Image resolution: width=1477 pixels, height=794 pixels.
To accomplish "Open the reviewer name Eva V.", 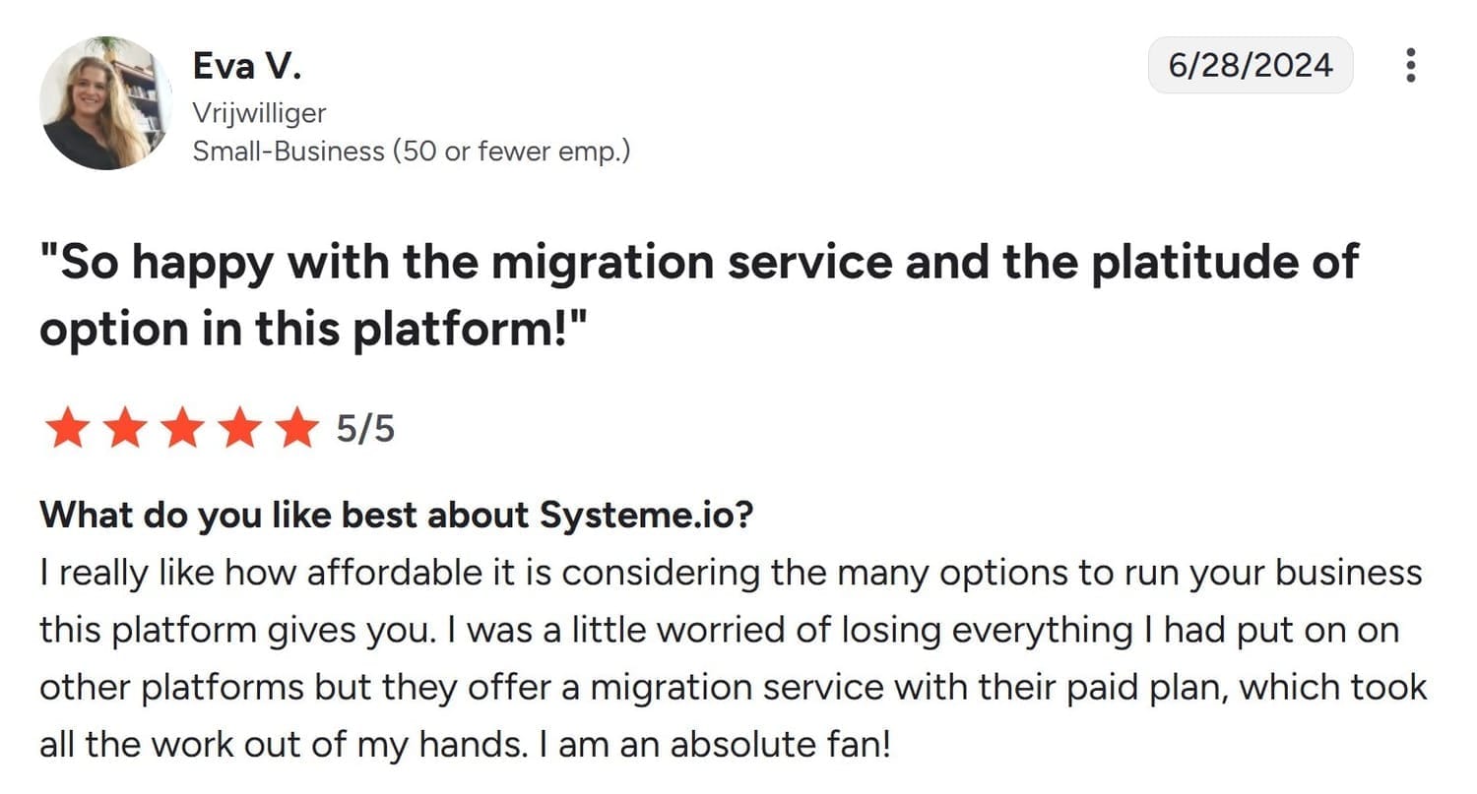I will 246,67.
